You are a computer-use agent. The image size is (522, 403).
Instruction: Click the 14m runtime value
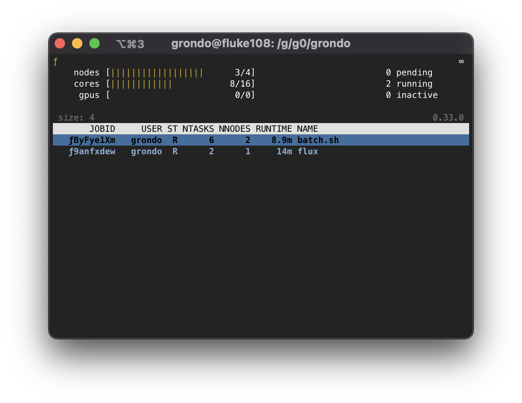(284, 151)
